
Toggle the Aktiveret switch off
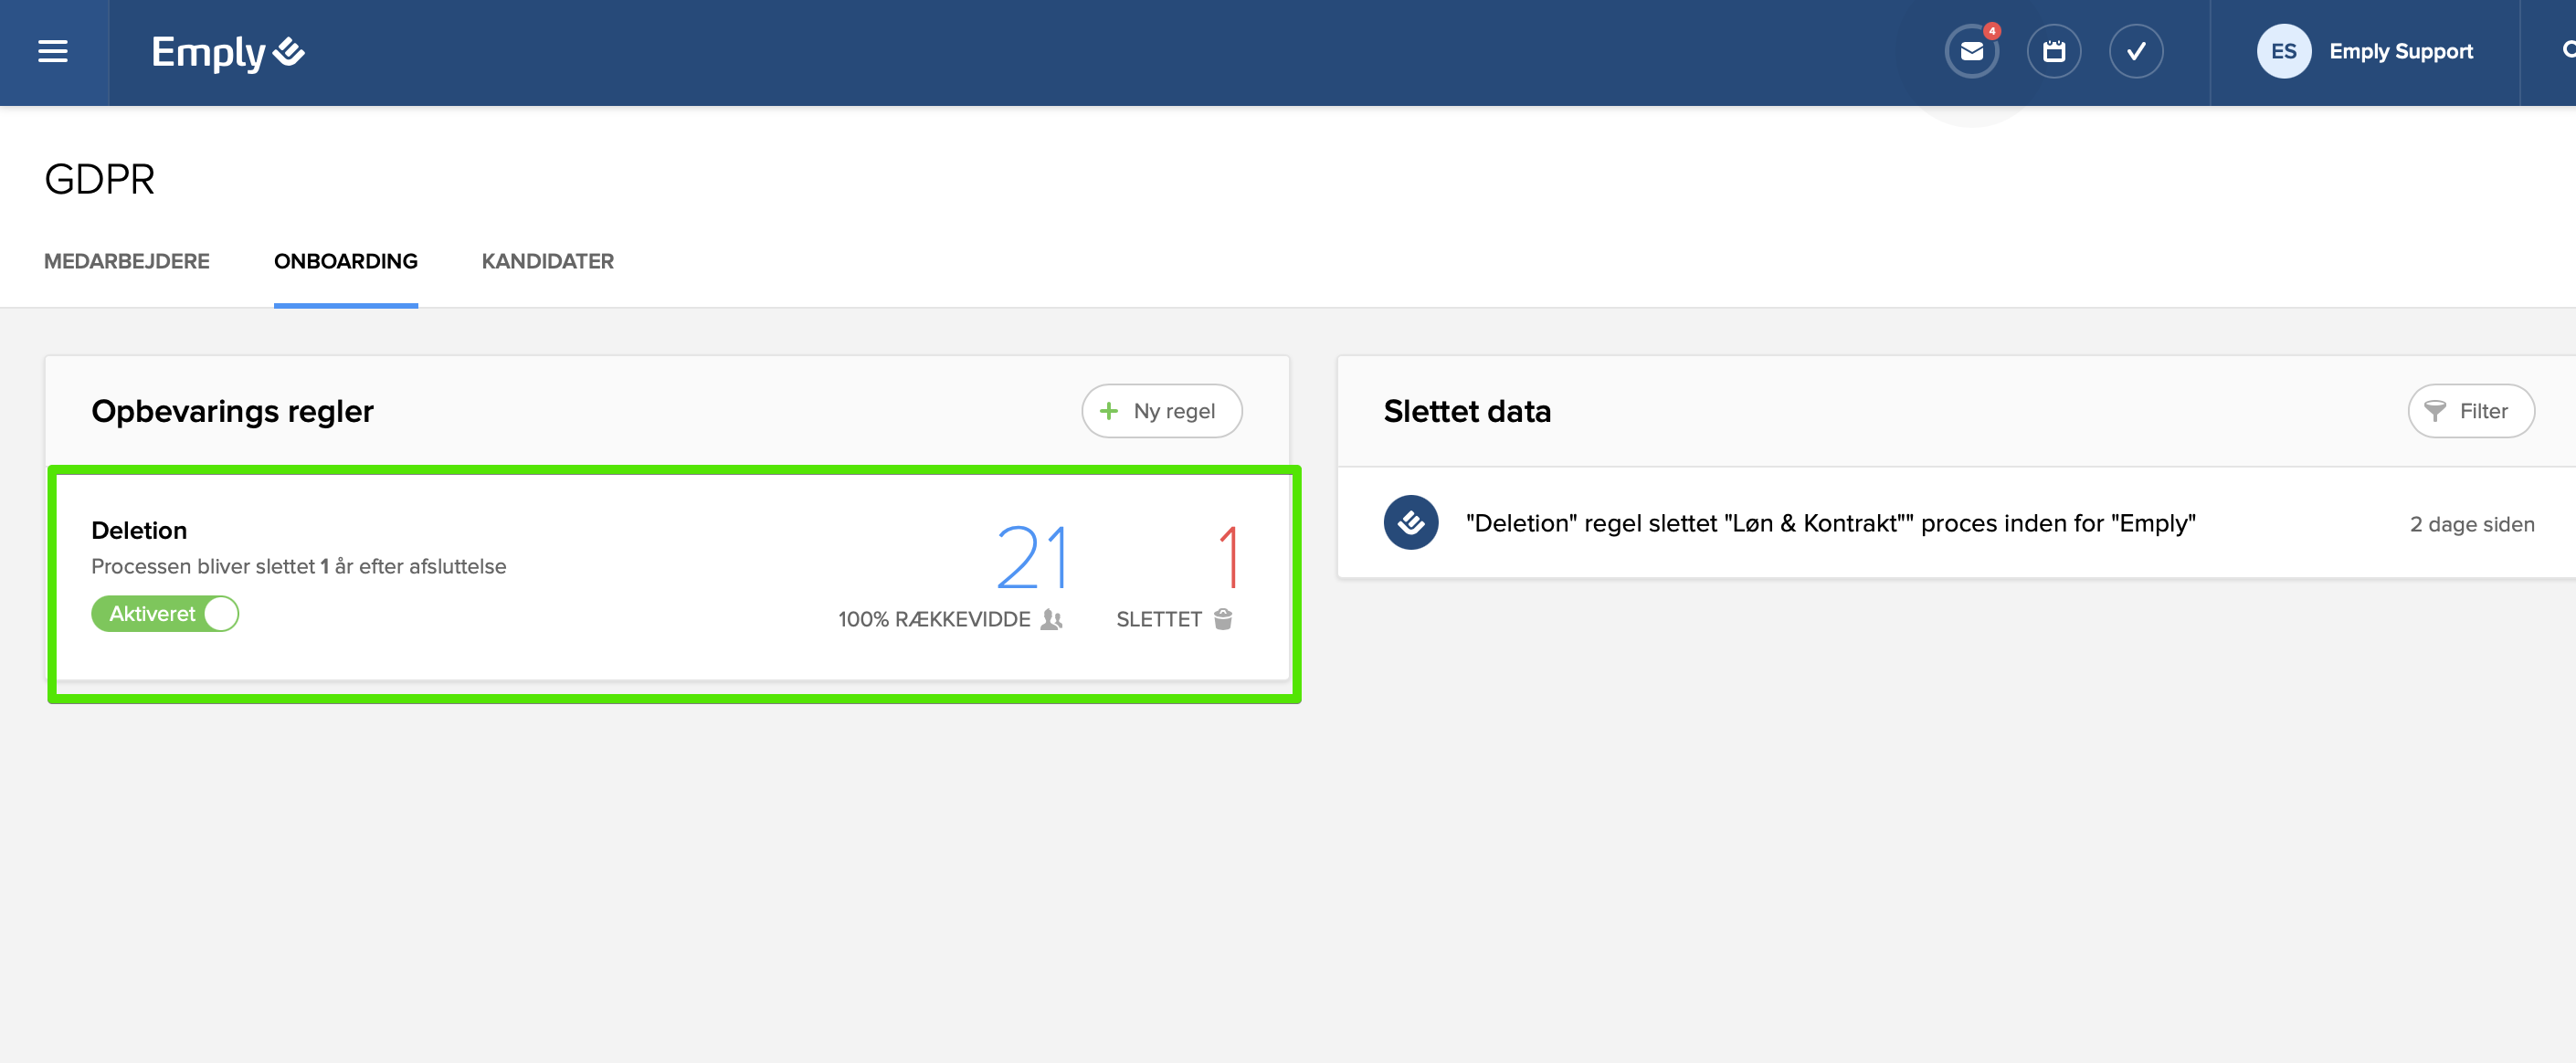pyautogui.click(x=165, y=614)
